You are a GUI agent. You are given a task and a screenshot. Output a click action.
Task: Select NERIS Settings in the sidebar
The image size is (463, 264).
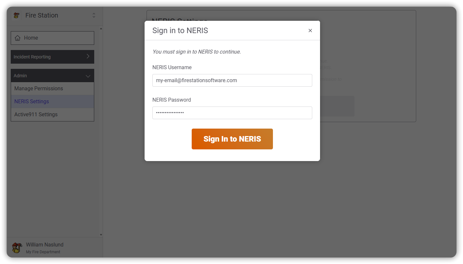click(32, 101)
